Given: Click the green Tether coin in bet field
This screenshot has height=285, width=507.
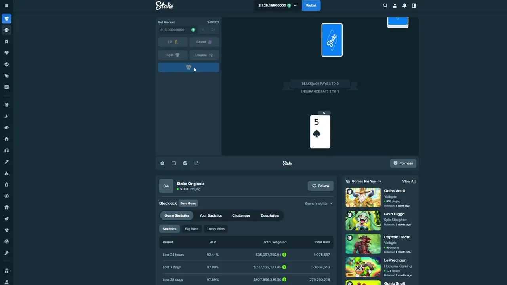Looking at the screenshot, I should tap(193, 30).
